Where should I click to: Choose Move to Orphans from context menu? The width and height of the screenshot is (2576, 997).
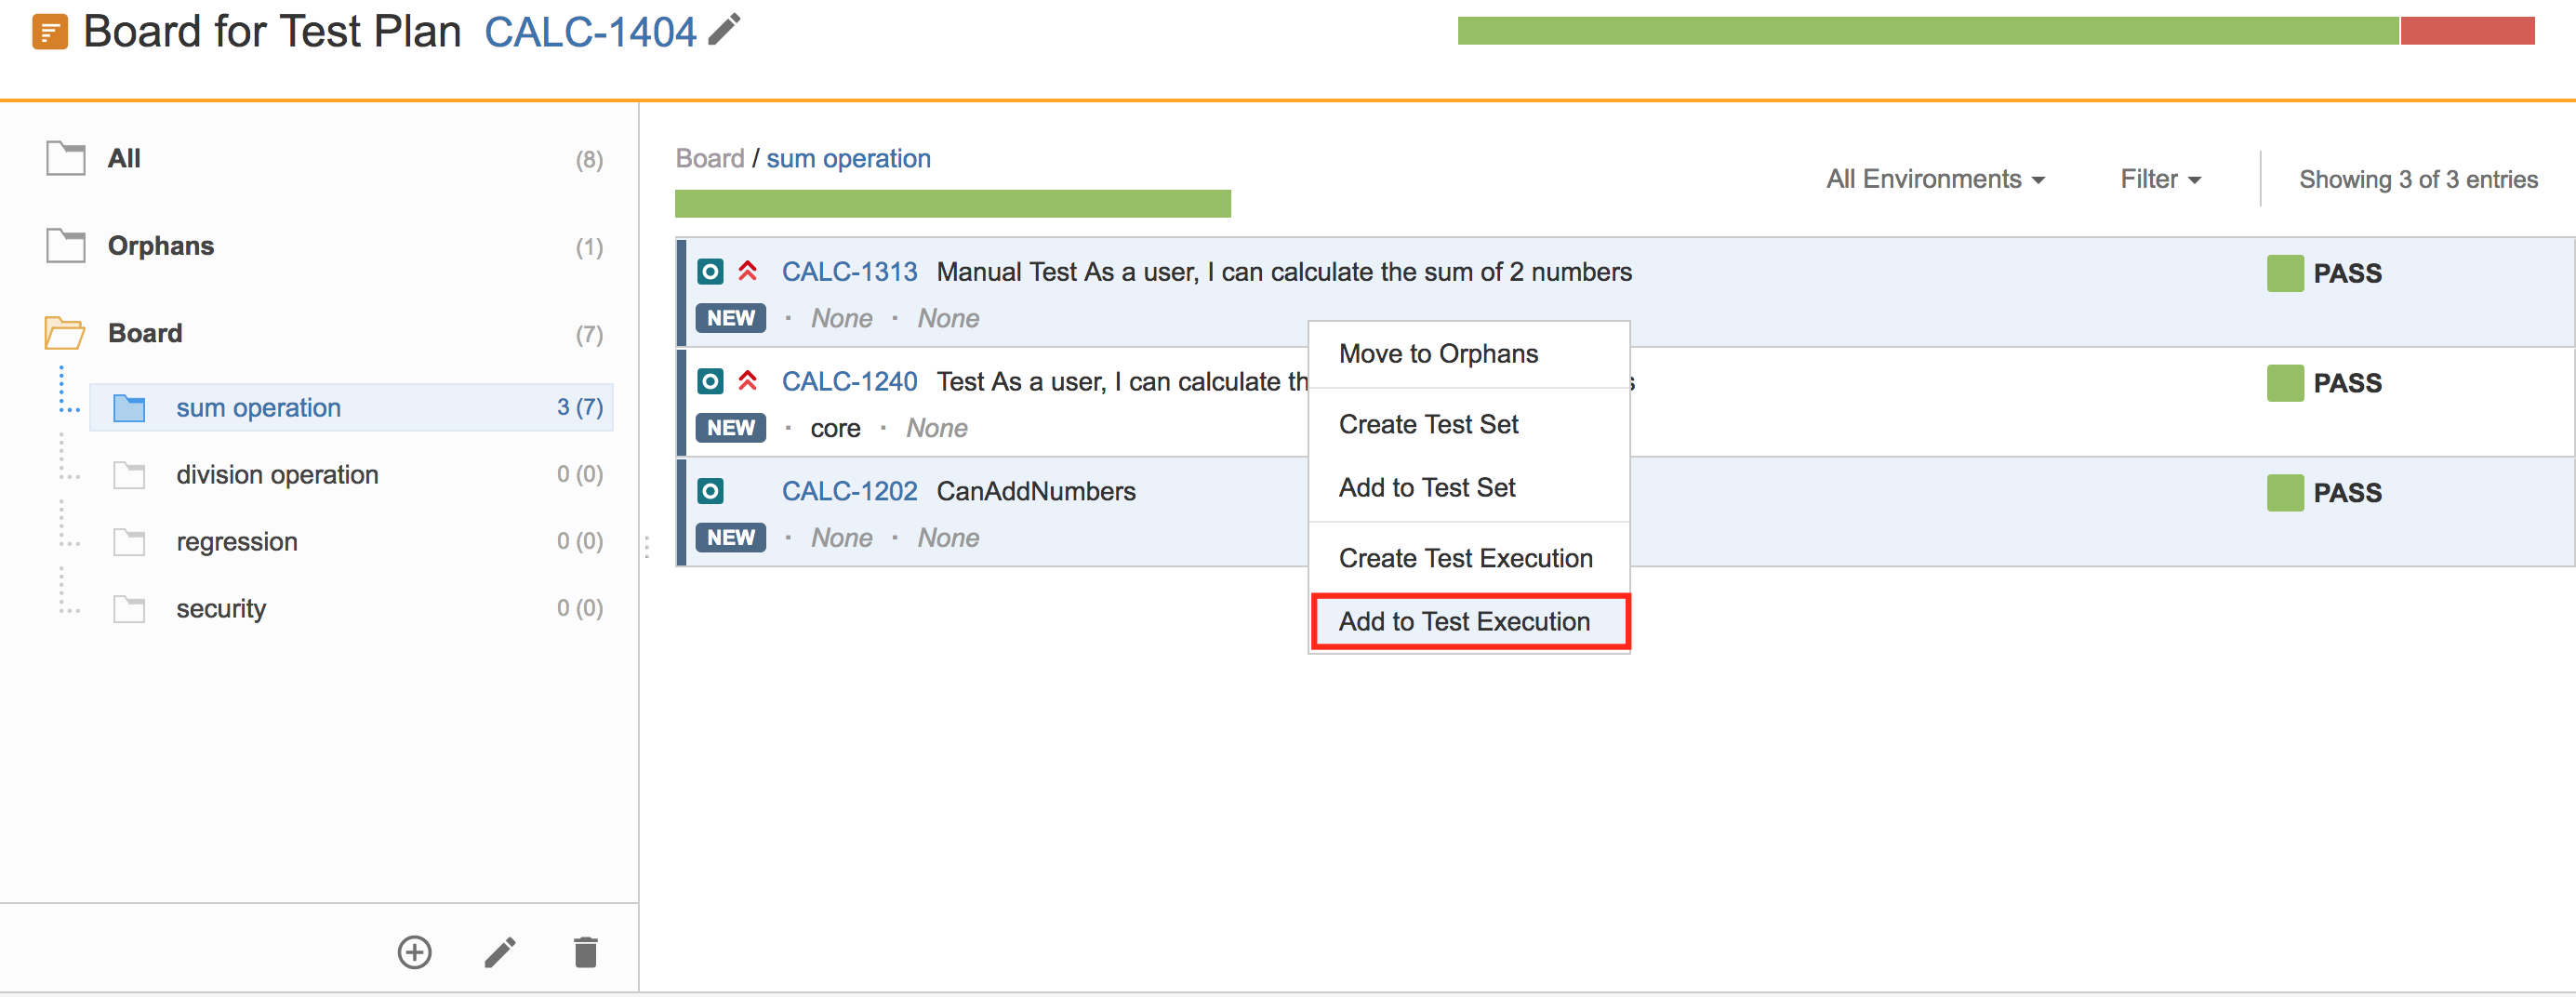[x=1469, y=354]
